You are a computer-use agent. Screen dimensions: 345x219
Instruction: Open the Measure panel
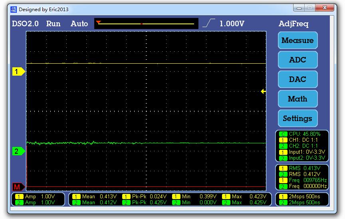pyautogui.click(x=297, y=40)
